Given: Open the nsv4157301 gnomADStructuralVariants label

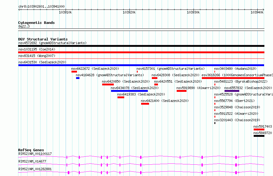Looking at the screenshot, I should tap(171, 69).
